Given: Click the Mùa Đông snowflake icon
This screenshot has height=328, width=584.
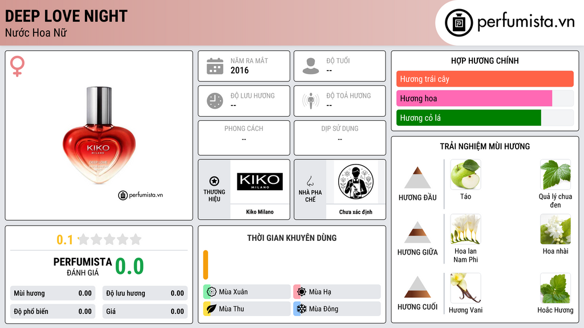Looking at the screenshot, I should 302,309.
